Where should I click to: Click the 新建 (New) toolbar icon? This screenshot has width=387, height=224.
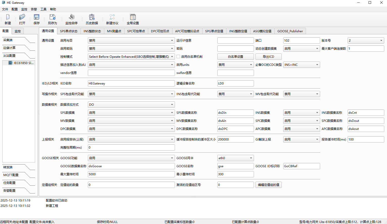click(8, 17)
